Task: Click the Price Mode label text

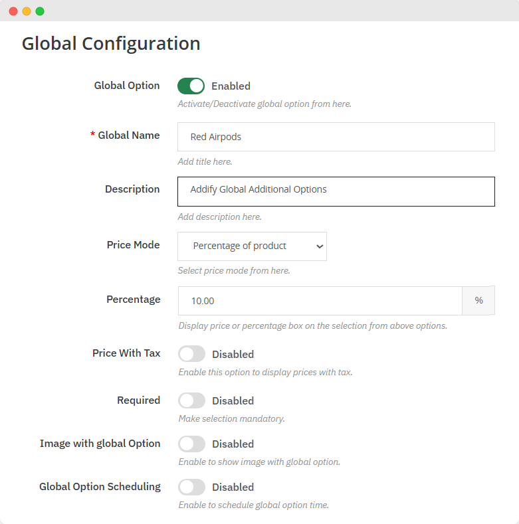Action: 133,244
